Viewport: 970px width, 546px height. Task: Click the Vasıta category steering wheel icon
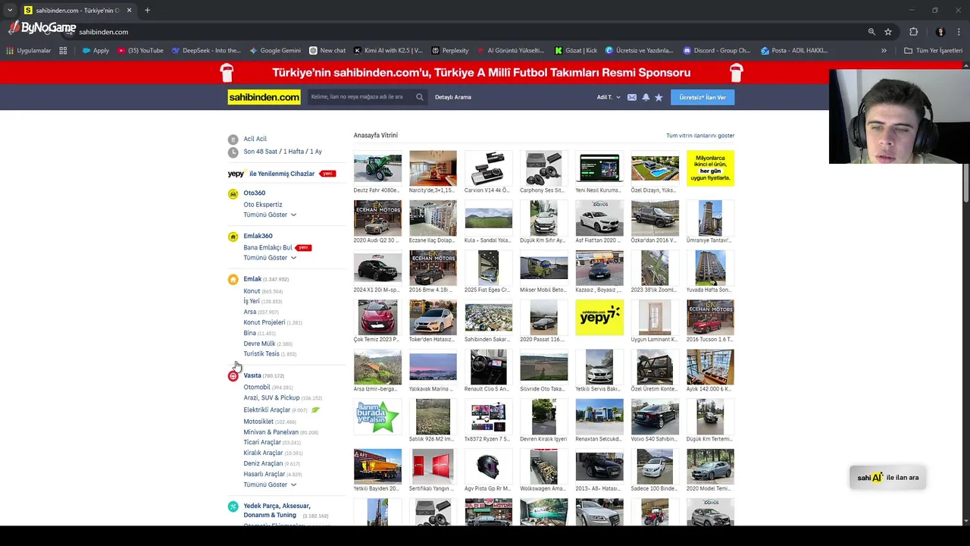(x=233, y=375)
